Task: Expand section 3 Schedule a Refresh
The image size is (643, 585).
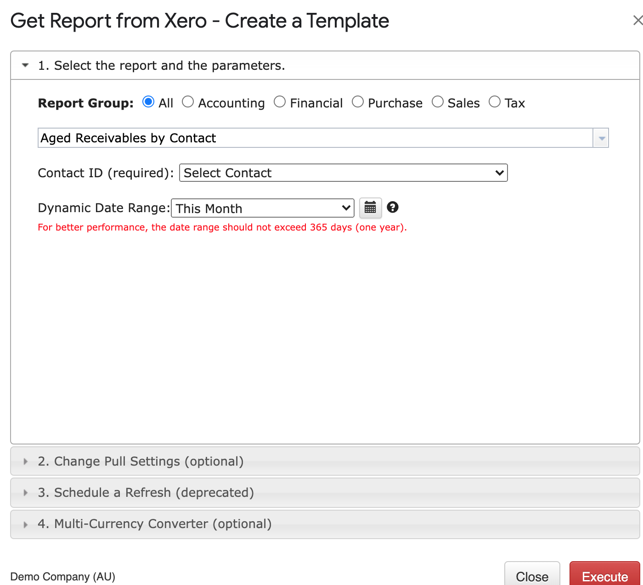Action: tap(325, 492)
